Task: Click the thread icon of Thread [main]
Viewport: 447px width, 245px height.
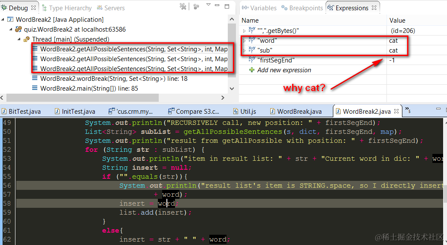Action: point(27,39)
